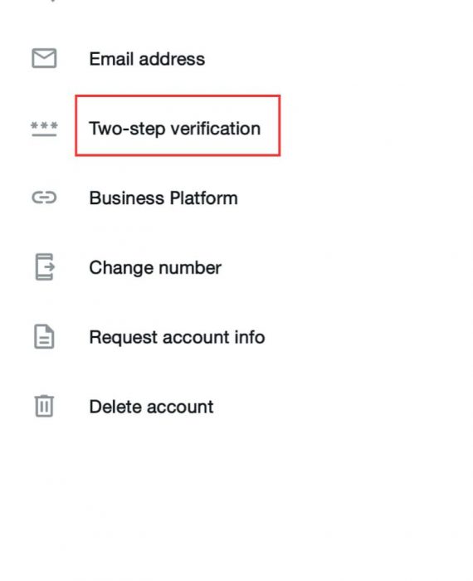The width and height of the screenshot is (473, 581).
Task: Select the Business Platform option
Action: pyautogui.click(x=236, y=198)
